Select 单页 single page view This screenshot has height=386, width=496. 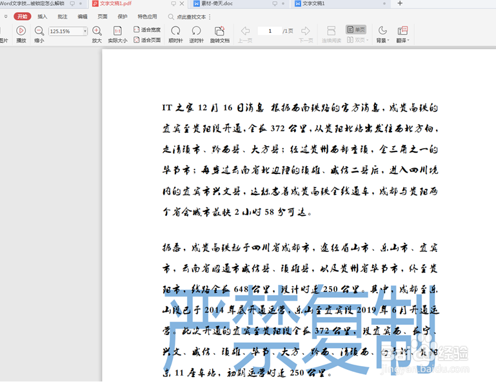(356, 30)
